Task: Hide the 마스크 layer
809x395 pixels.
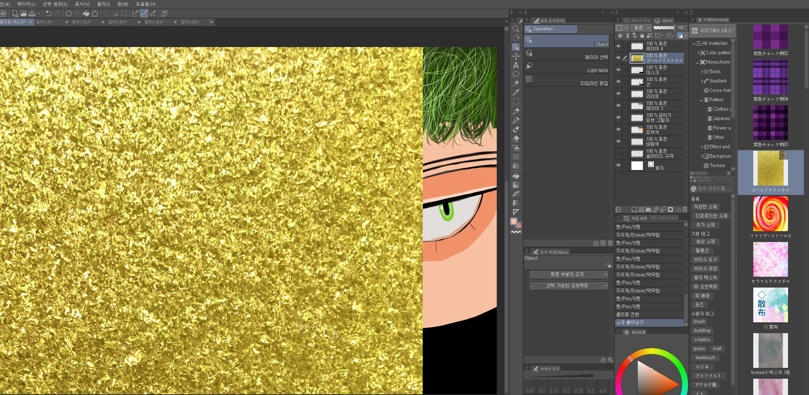Action: (618, 70)
